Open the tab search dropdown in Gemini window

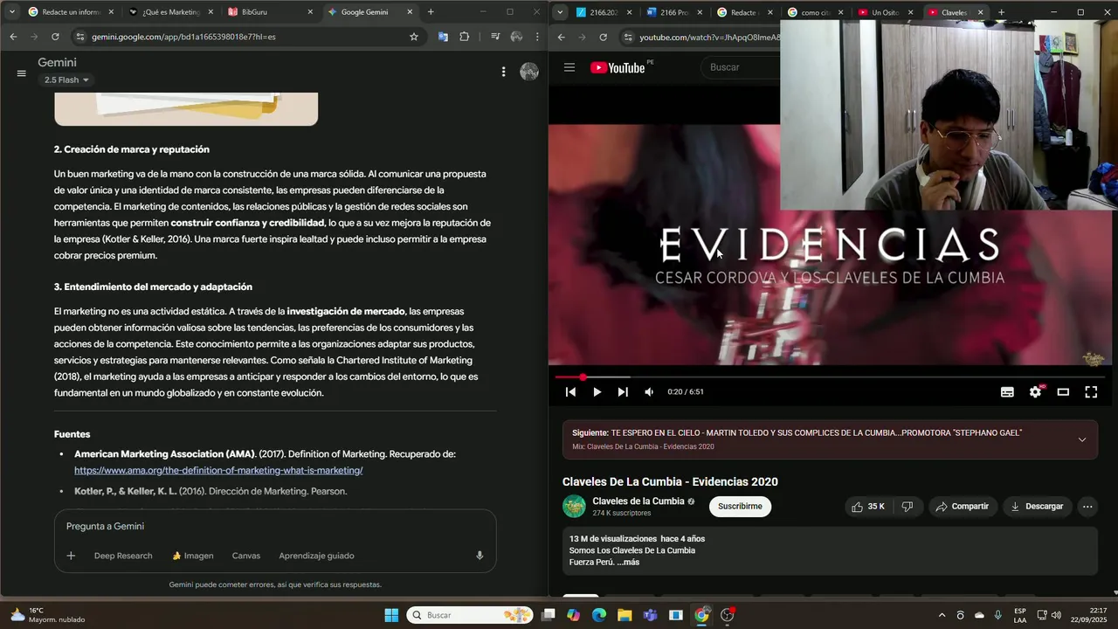[11, 12]
